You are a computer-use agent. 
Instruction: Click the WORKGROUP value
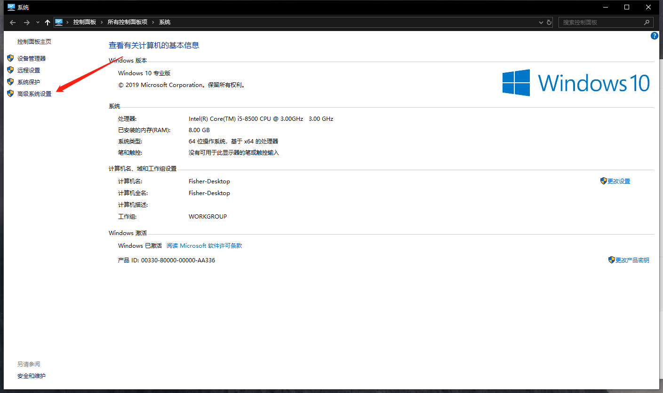click(208, 217)
